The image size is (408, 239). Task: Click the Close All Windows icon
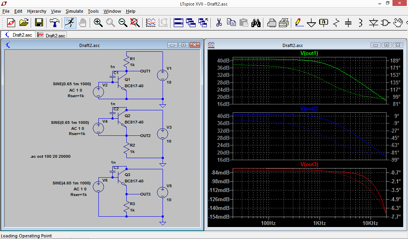tap(203, 23)
